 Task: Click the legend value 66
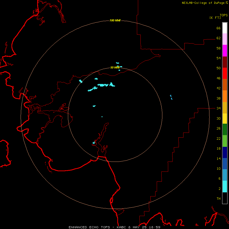click(219, 28)
